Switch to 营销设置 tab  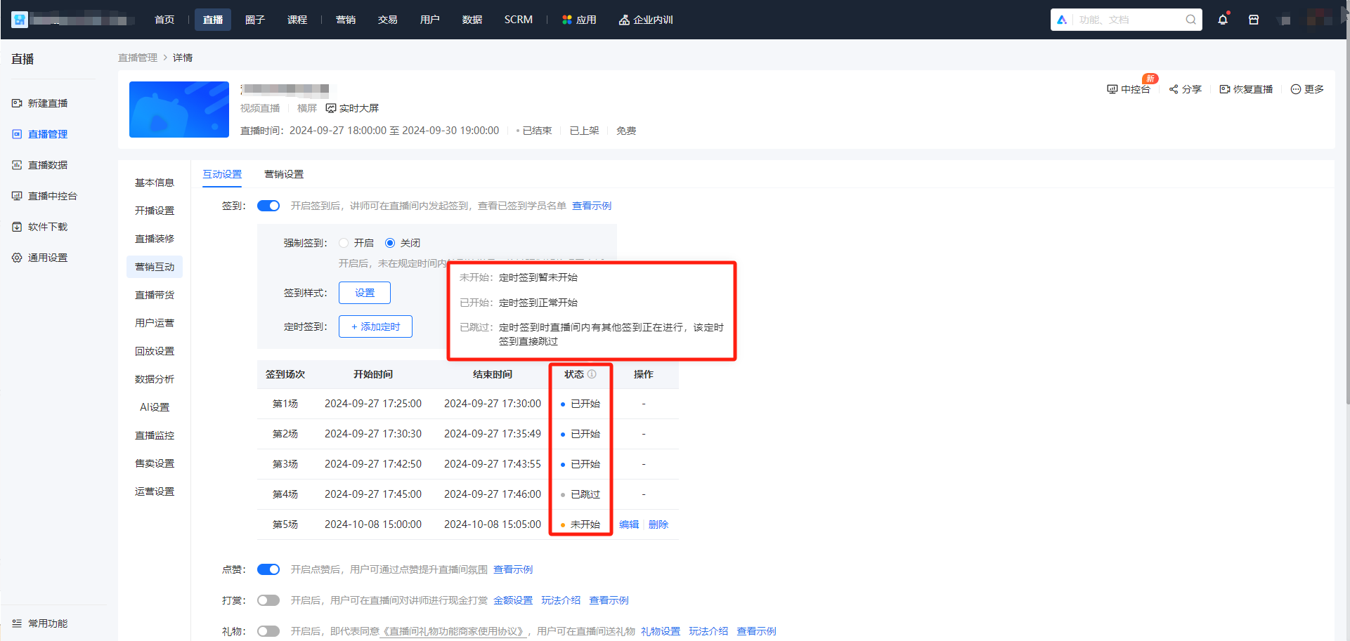[284, 174]
